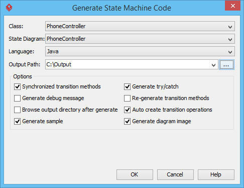Click the 'State Diagram:' label text

(27, 39)
